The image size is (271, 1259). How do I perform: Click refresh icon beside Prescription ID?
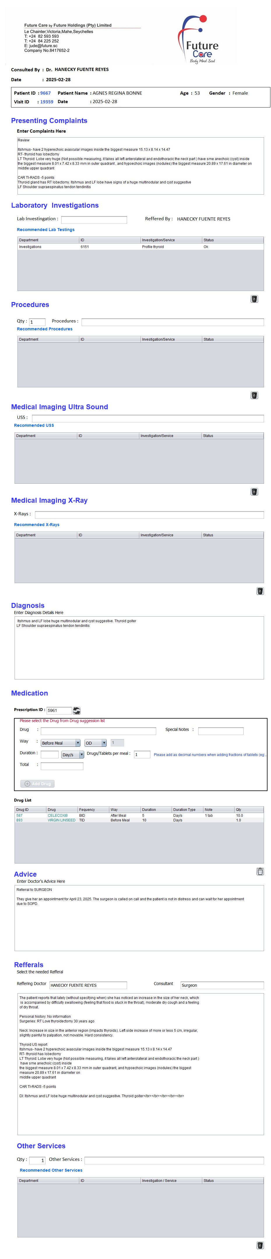(x=77, y=710)
